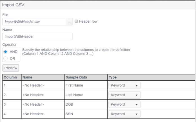
Task: Expand the Type dropdown for SSN row
Action: 124,114
